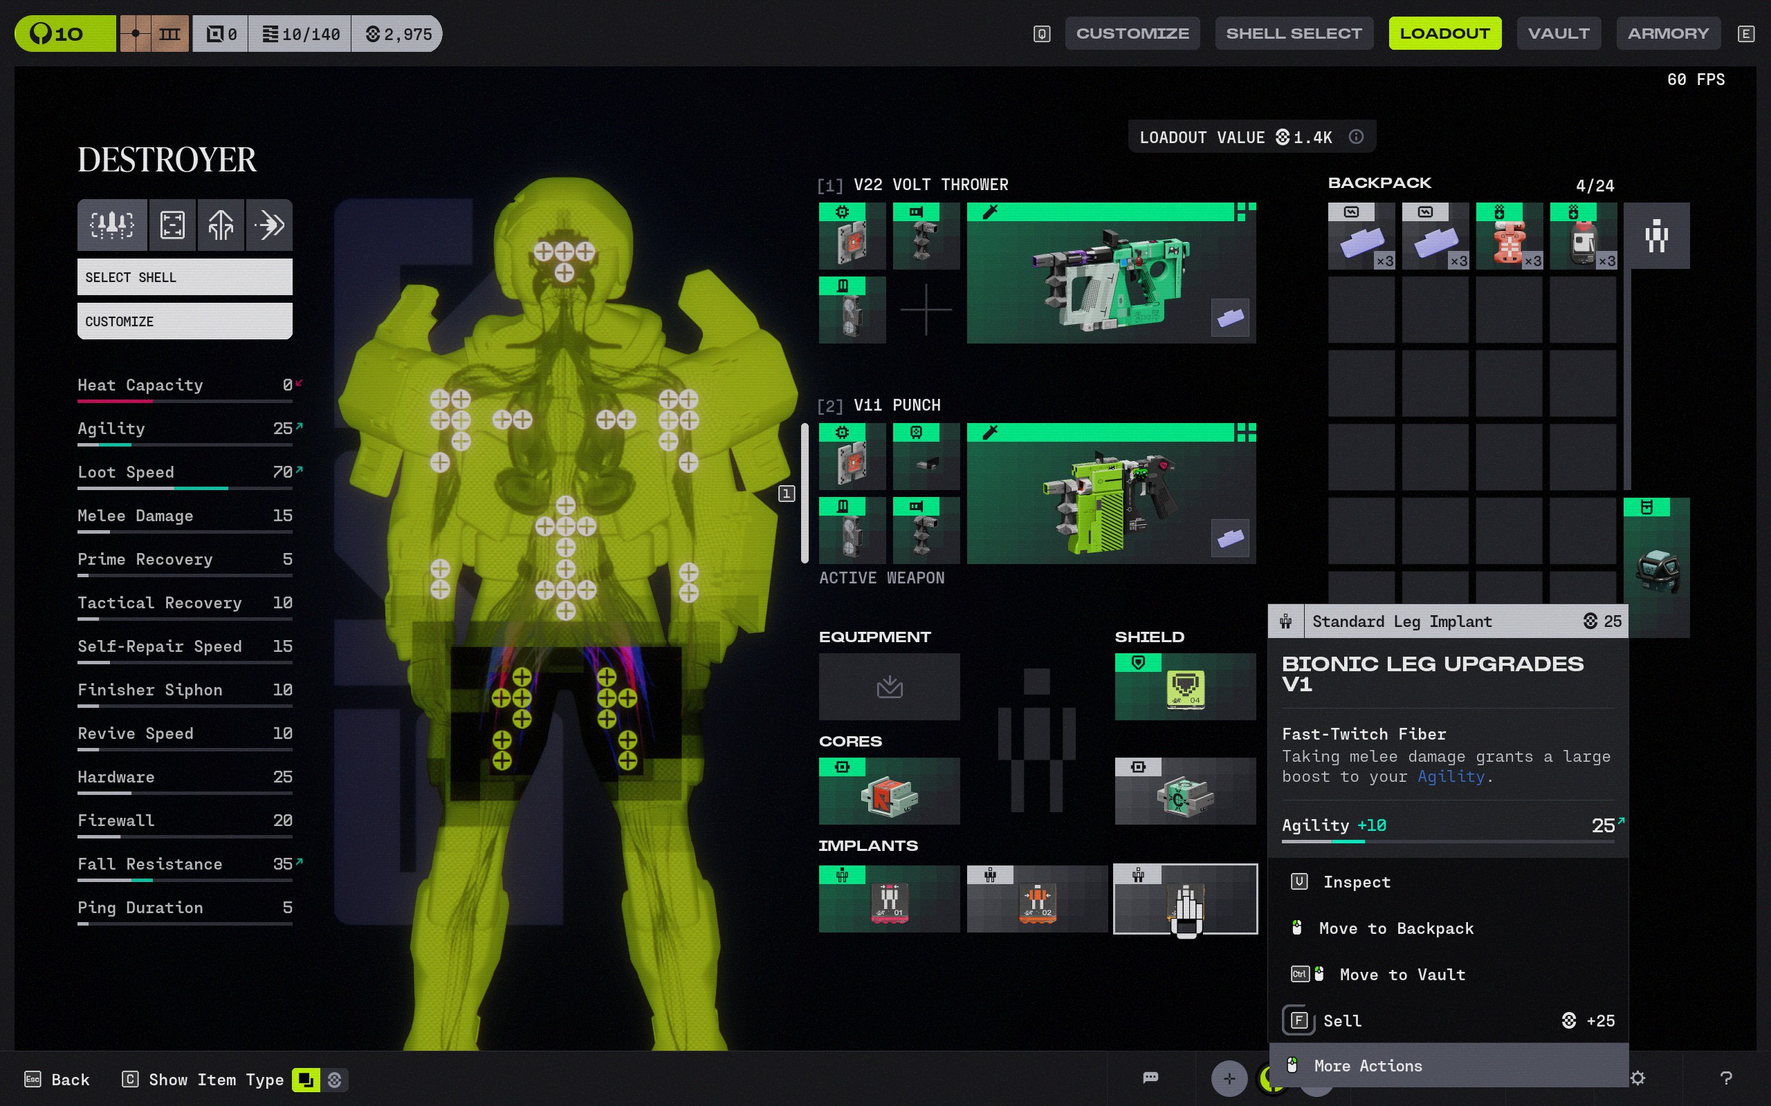Toggle the Show Item Type value view
The image size is (1771, 1106).
(335, 1080)
